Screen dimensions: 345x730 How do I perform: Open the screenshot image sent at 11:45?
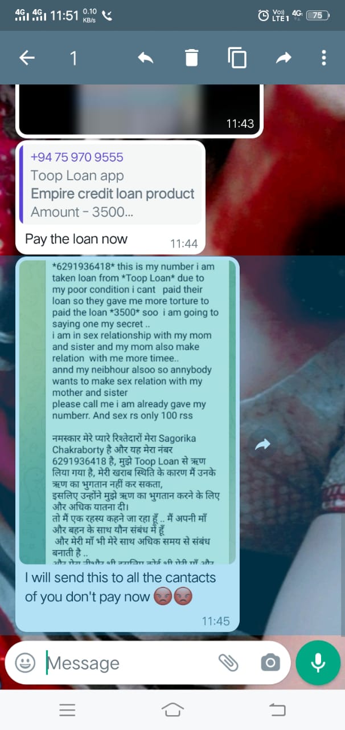(128, 412)
